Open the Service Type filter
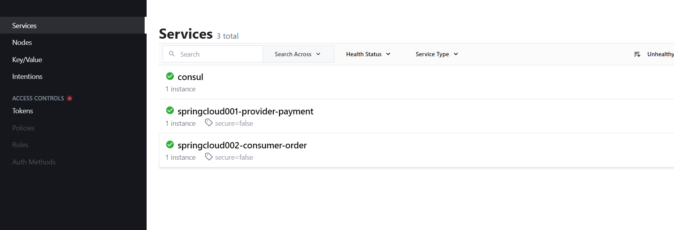 436,54
